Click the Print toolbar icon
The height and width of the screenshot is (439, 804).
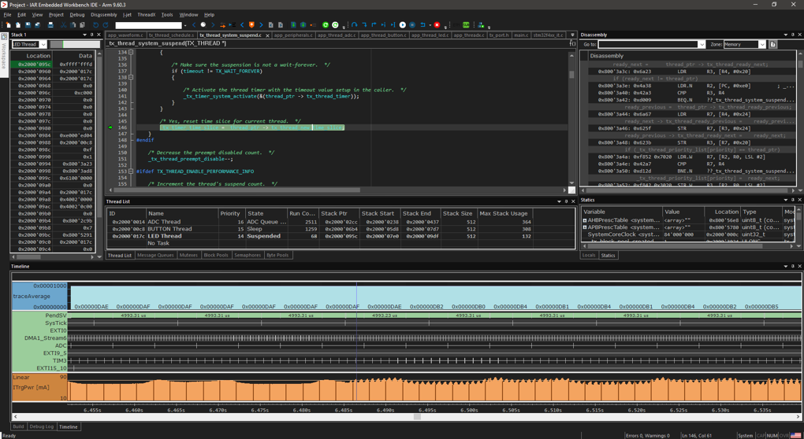(x=50, y=24)
